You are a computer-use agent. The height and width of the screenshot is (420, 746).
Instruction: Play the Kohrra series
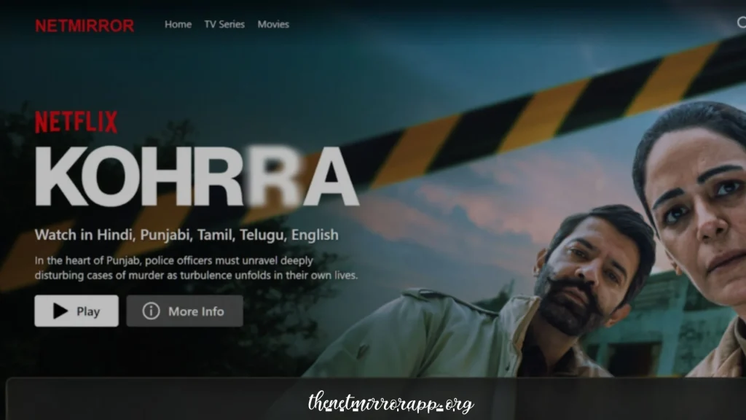[x=76, y=311]
